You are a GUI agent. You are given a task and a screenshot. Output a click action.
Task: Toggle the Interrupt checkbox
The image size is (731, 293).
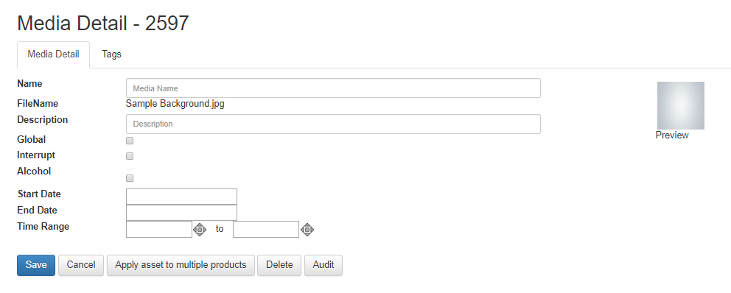point(130,156)
